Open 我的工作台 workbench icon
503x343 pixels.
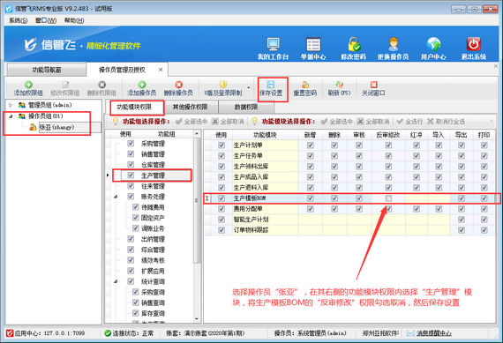pos(273,44)
